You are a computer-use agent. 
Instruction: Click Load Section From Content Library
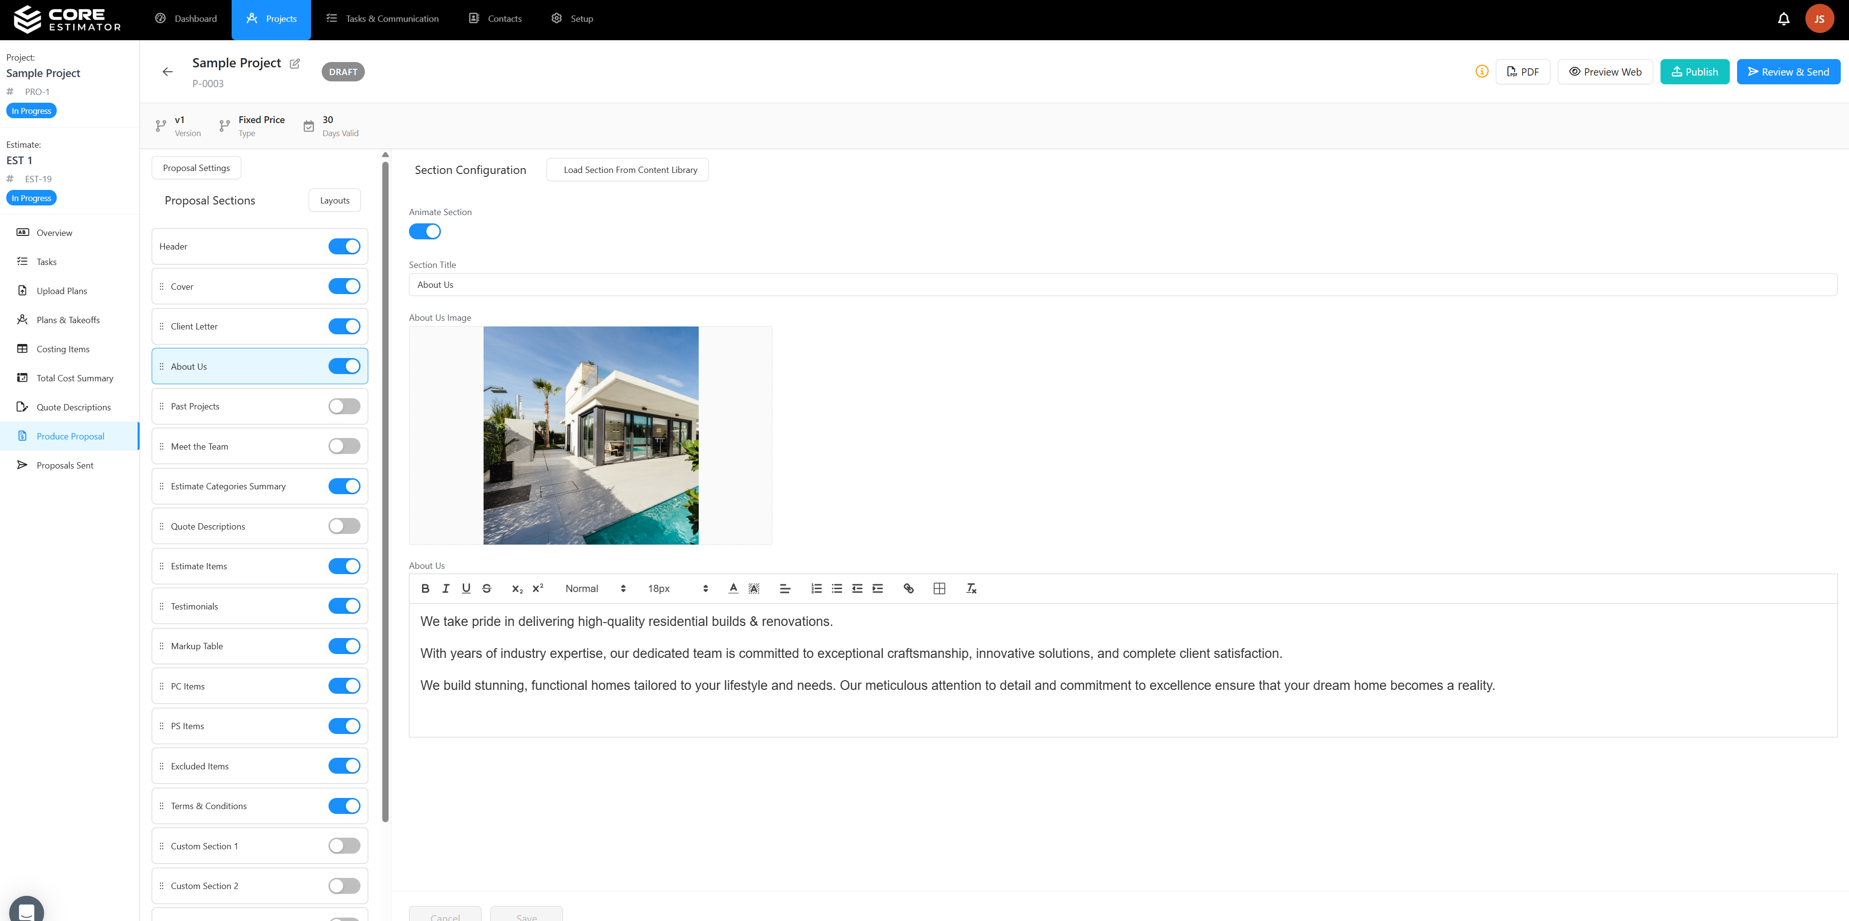(627, 170)
